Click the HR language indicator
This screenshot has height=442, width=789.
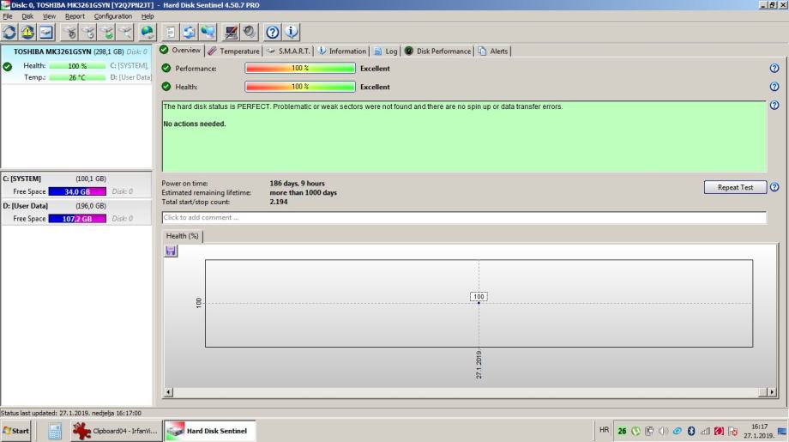(x=604, y=430)
